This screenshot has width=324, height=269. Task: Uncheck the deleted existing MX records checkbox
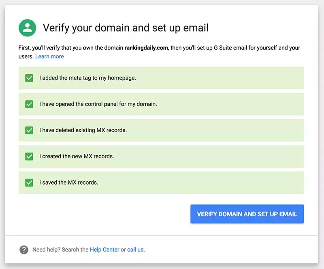coord(29,130)
